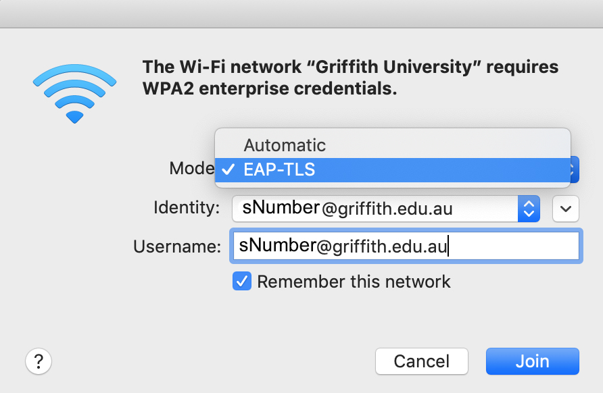Click the Username label
Image resolution: width=603 pixels, height=393 pixels.
pyautogui.click(x=177, y=247)
